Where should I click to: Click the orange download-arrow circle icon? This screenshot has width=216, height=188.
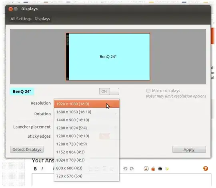(x=146, y=168)
